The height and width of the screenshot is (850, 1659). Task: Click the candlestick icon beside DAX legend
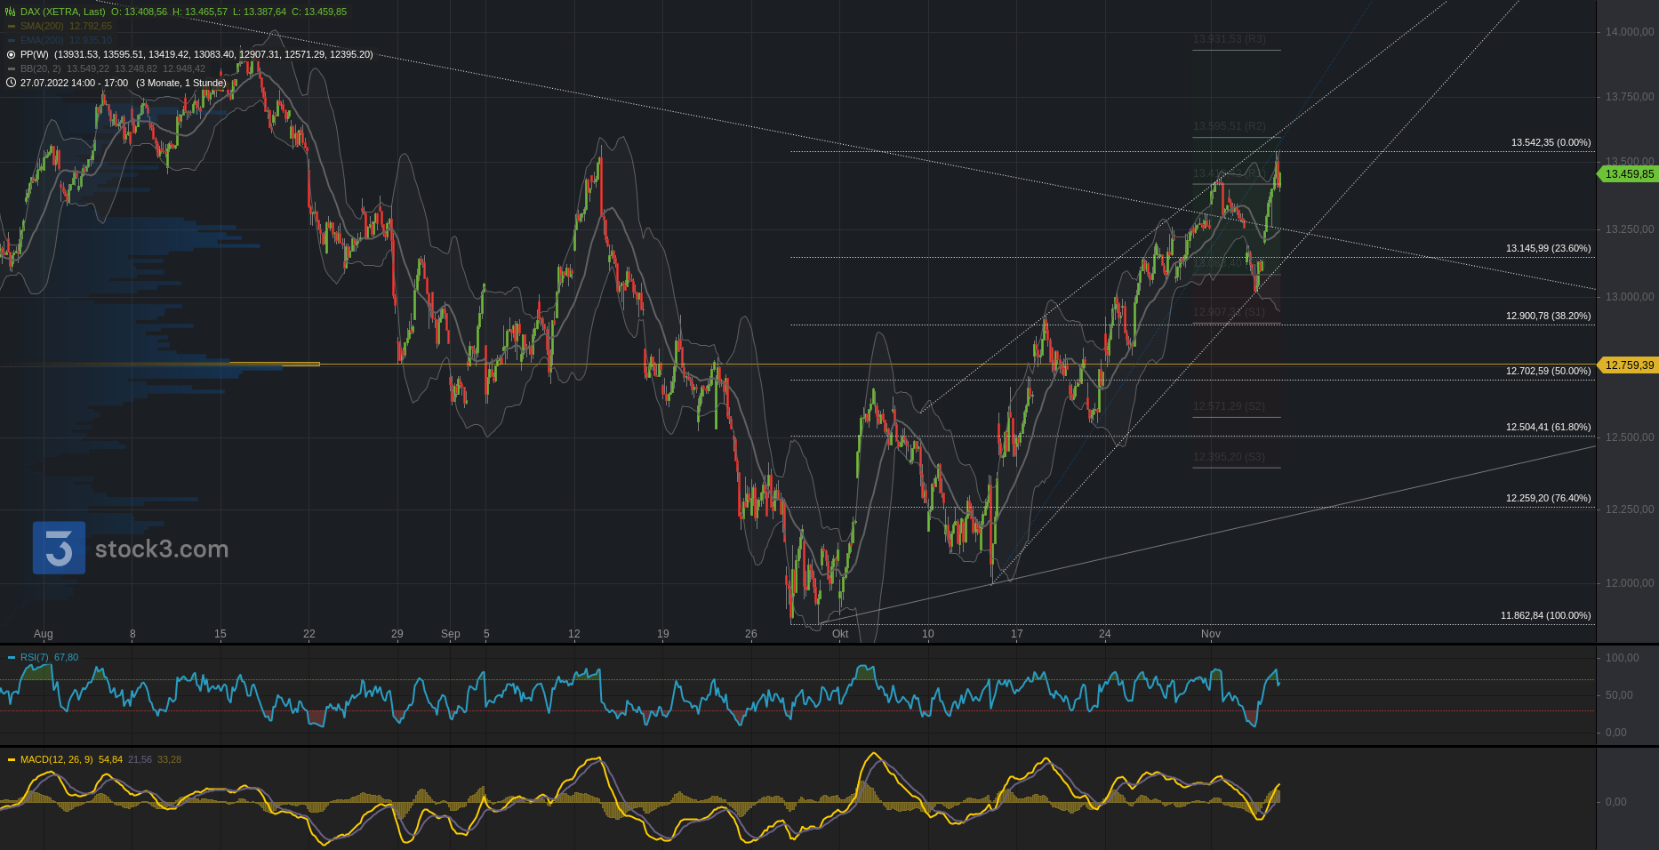[11, 12]
